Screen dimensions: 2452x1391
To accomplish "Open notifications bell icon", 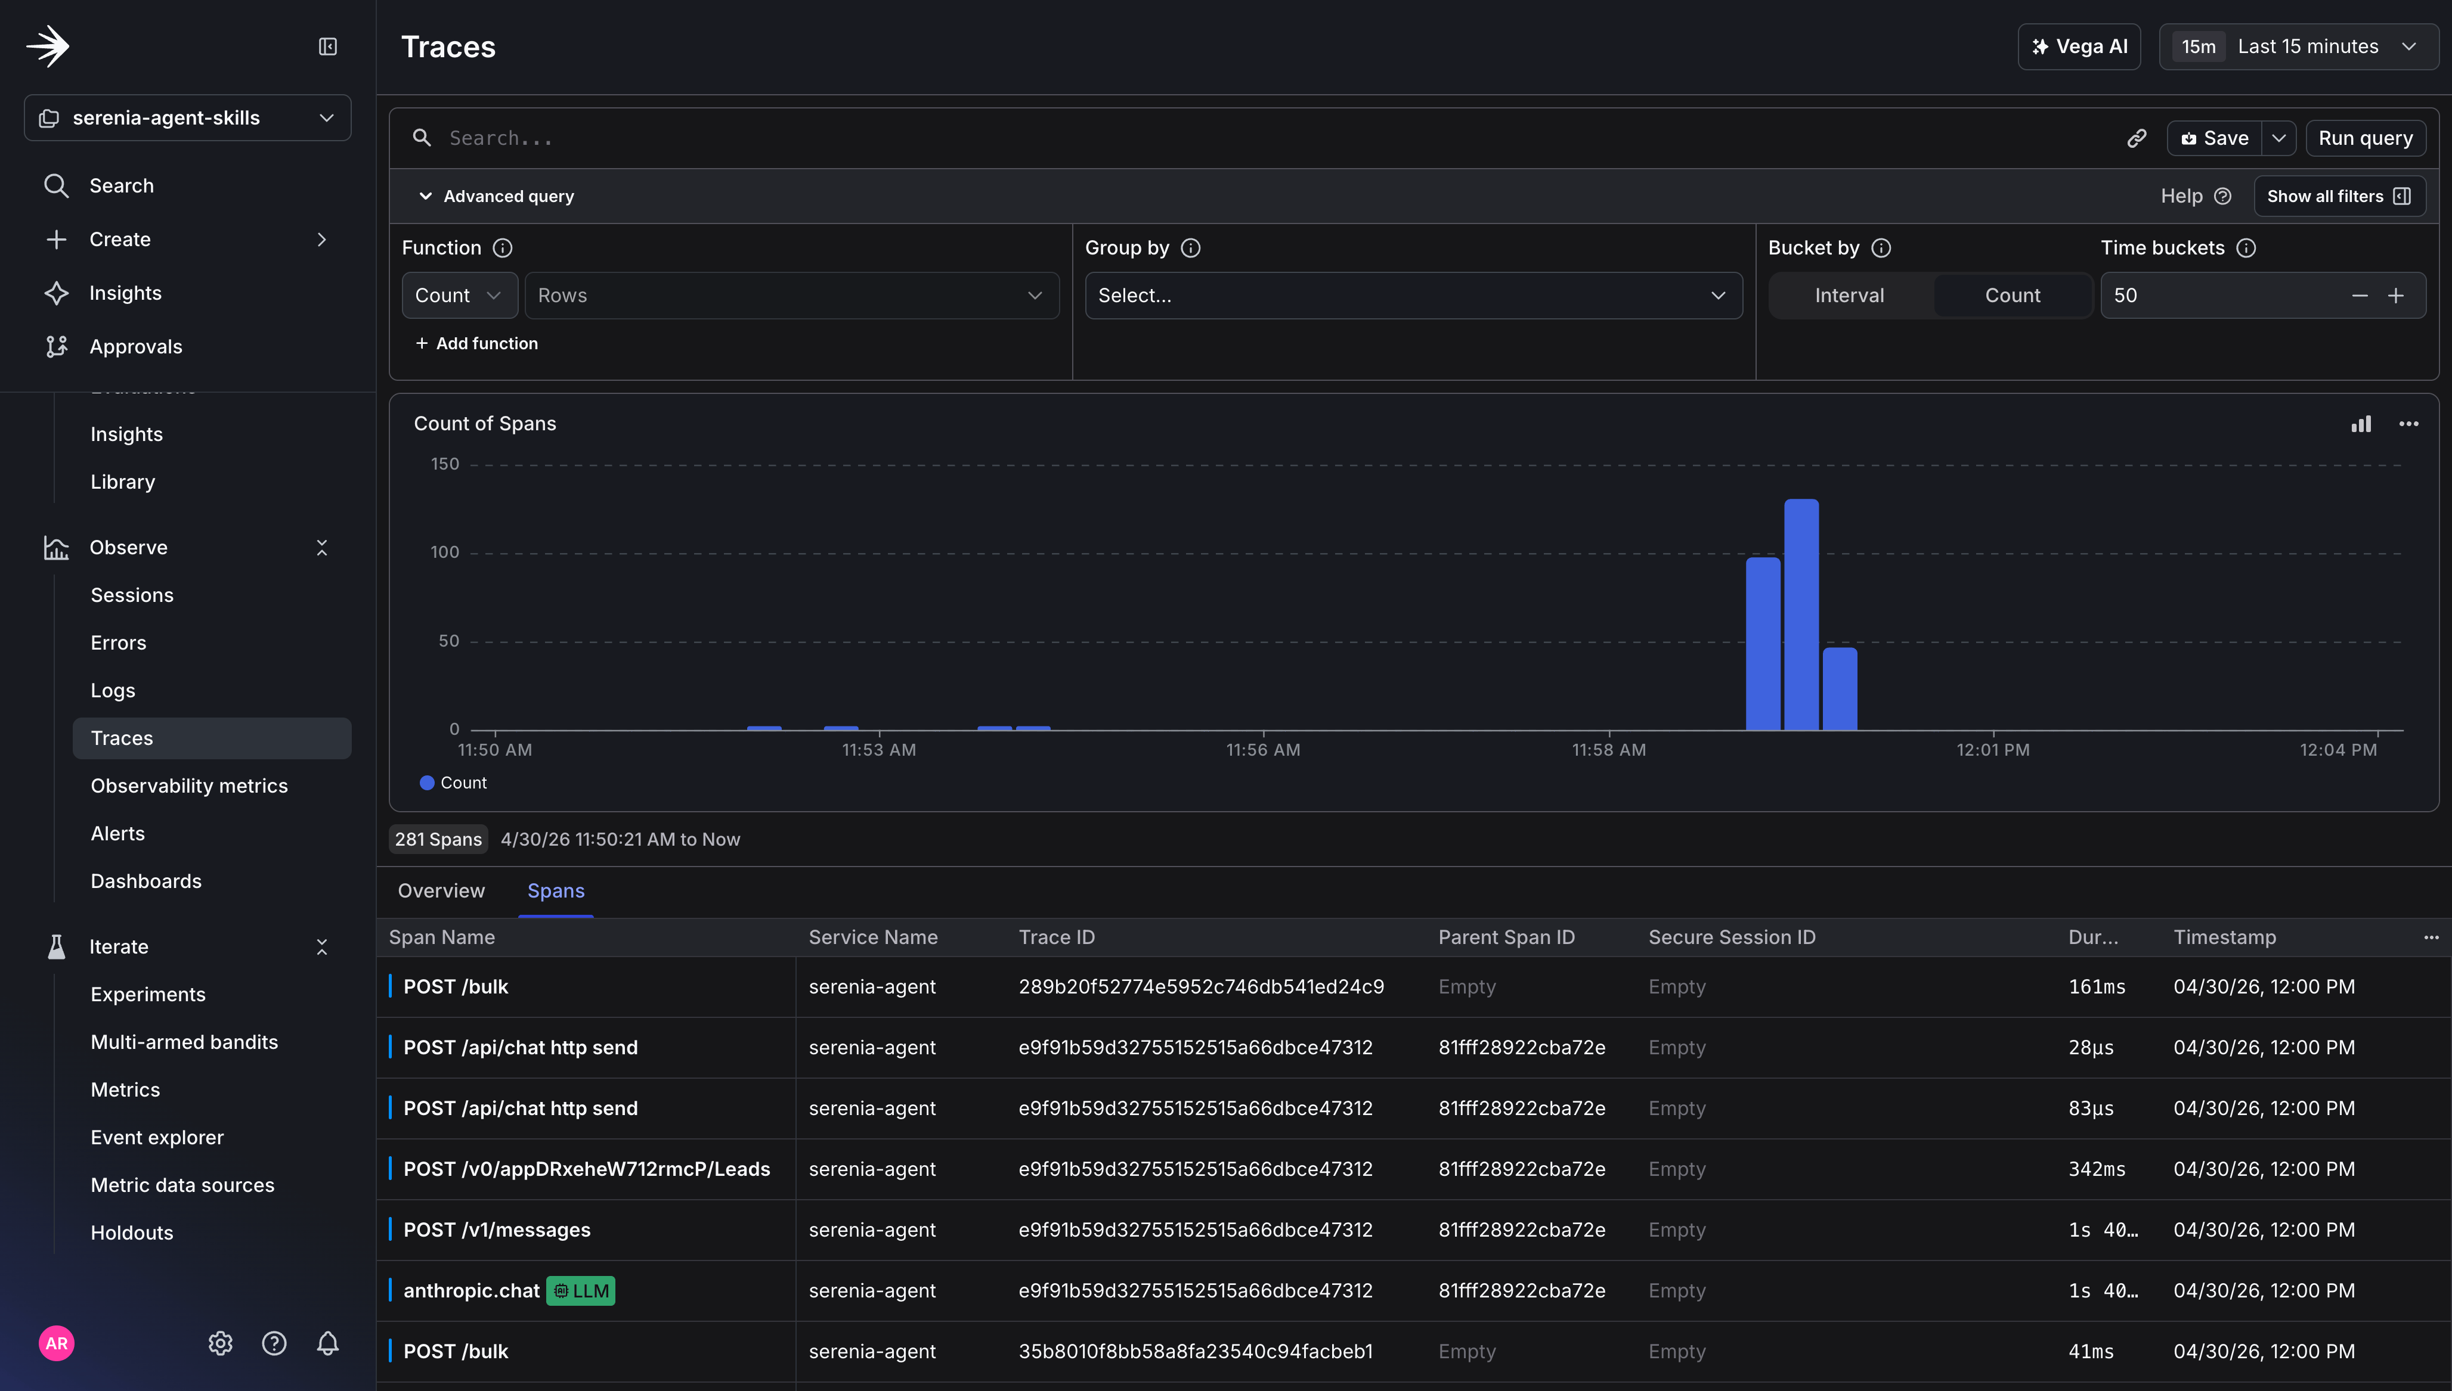I will pyautogui.click(x=328, y=1343).
